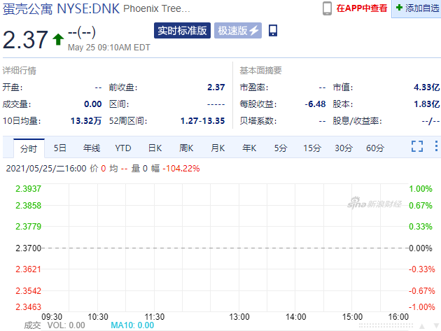The width and height of the screenshot is (441, 331).
Task: Click the 市值 value 4.33亿
Action: click(427, 87)
